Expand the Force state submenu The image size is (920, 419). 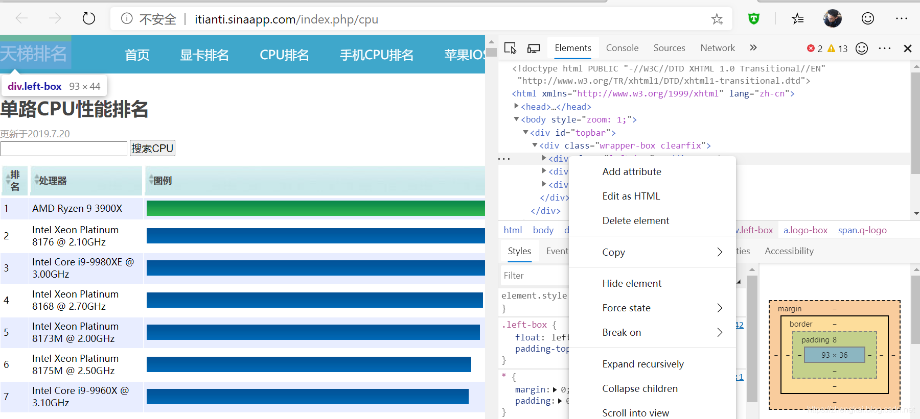coord(652,308)
